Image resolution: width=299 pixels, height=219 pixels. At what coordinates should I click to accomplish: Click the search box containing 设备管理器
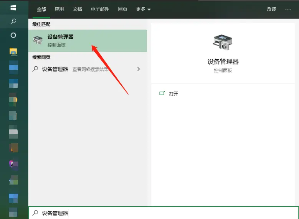coord(164,213)
